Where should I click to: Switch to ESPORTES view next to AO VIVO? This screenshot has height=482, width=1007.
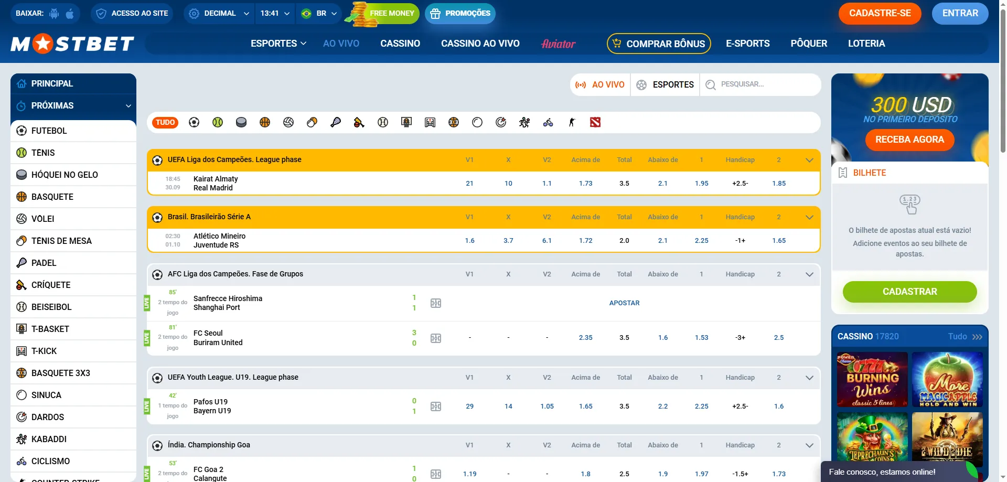point(665,84)
